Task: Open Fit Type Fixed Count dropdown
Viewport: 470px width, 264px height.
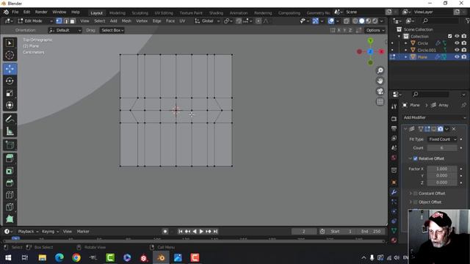Action: click(442, 139)
